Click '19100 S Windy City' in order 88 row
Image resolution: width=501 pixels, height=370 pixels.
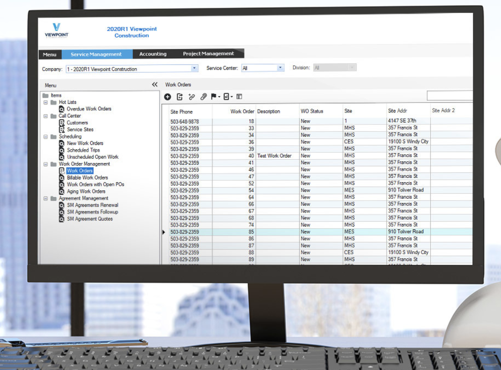pos(408,252)
